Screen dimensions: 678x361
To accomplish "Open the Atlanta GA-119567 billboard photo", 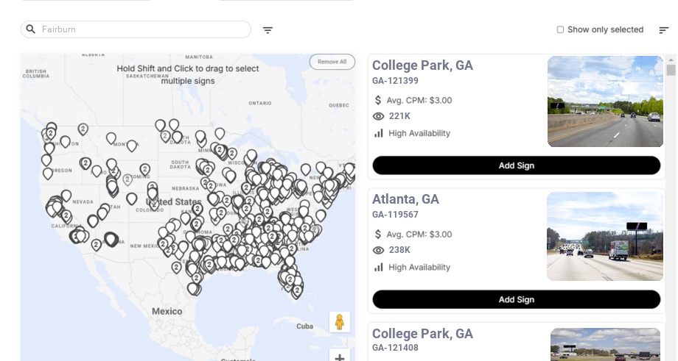I will point(605,236).
